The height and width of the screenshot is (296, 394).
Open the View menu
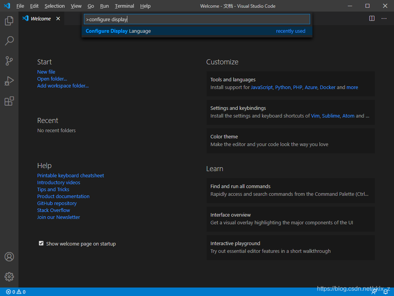click(x=76, y=6)
